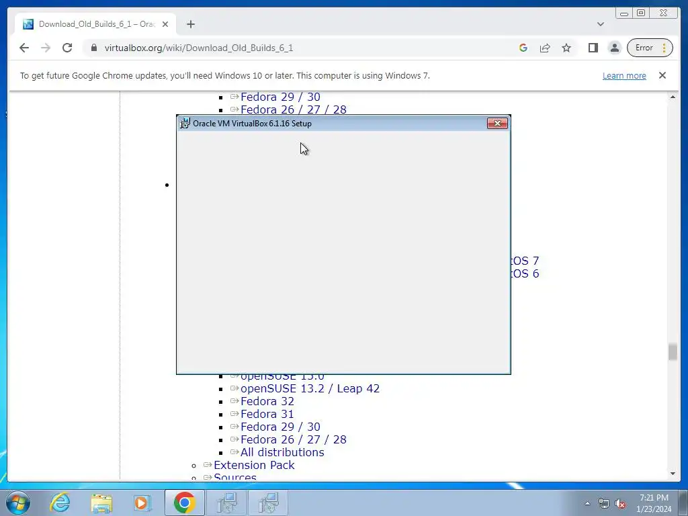The height and width of the screenshot is (516, 688).
Task: Click the VirtualBox Setup installer title icon
Action: tap(185, 124)
